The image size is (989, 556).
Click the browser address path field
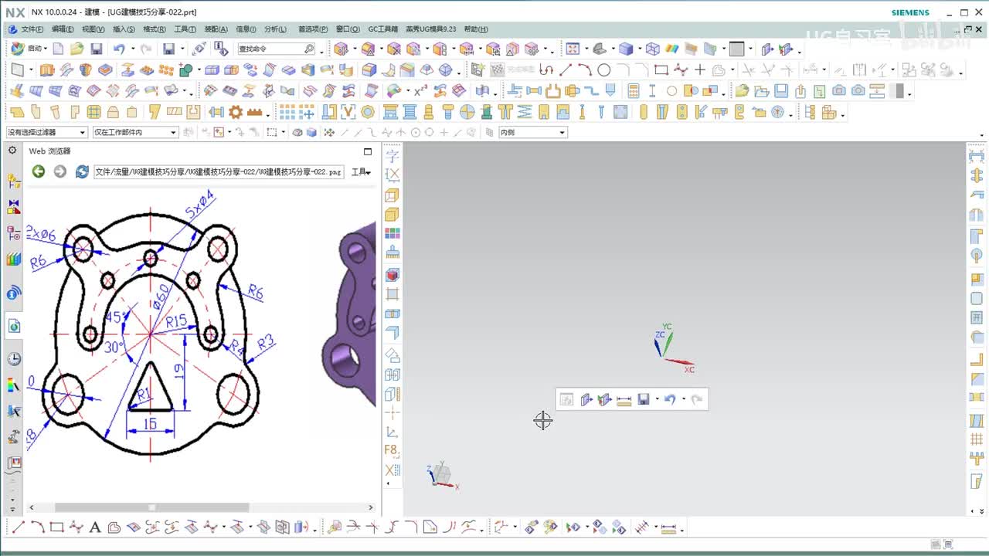tap(219, 171)
